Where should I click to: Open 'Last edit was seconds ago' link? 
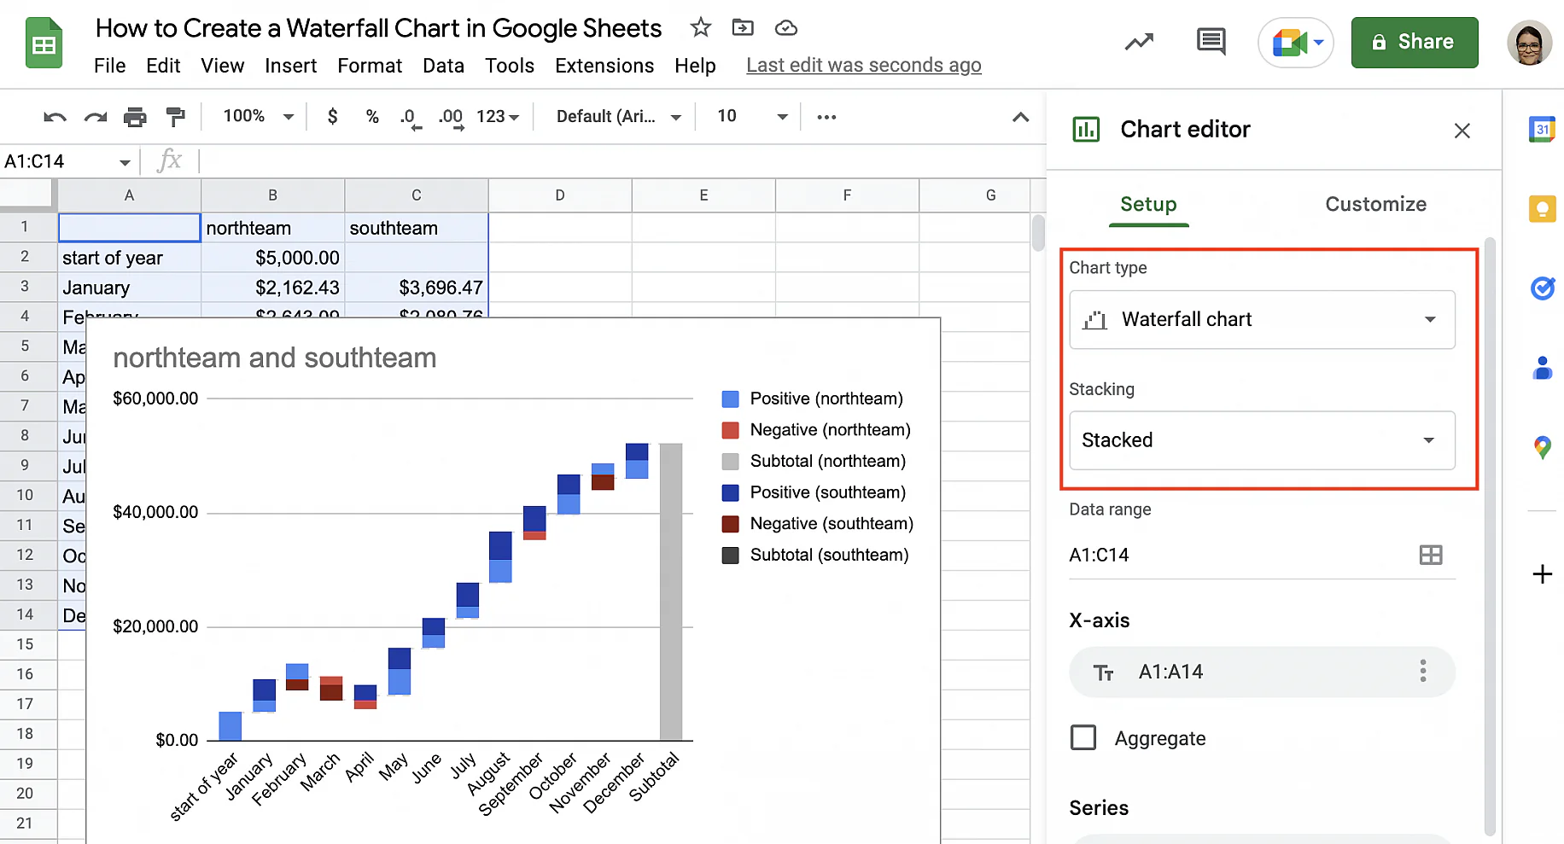point(863,66)
